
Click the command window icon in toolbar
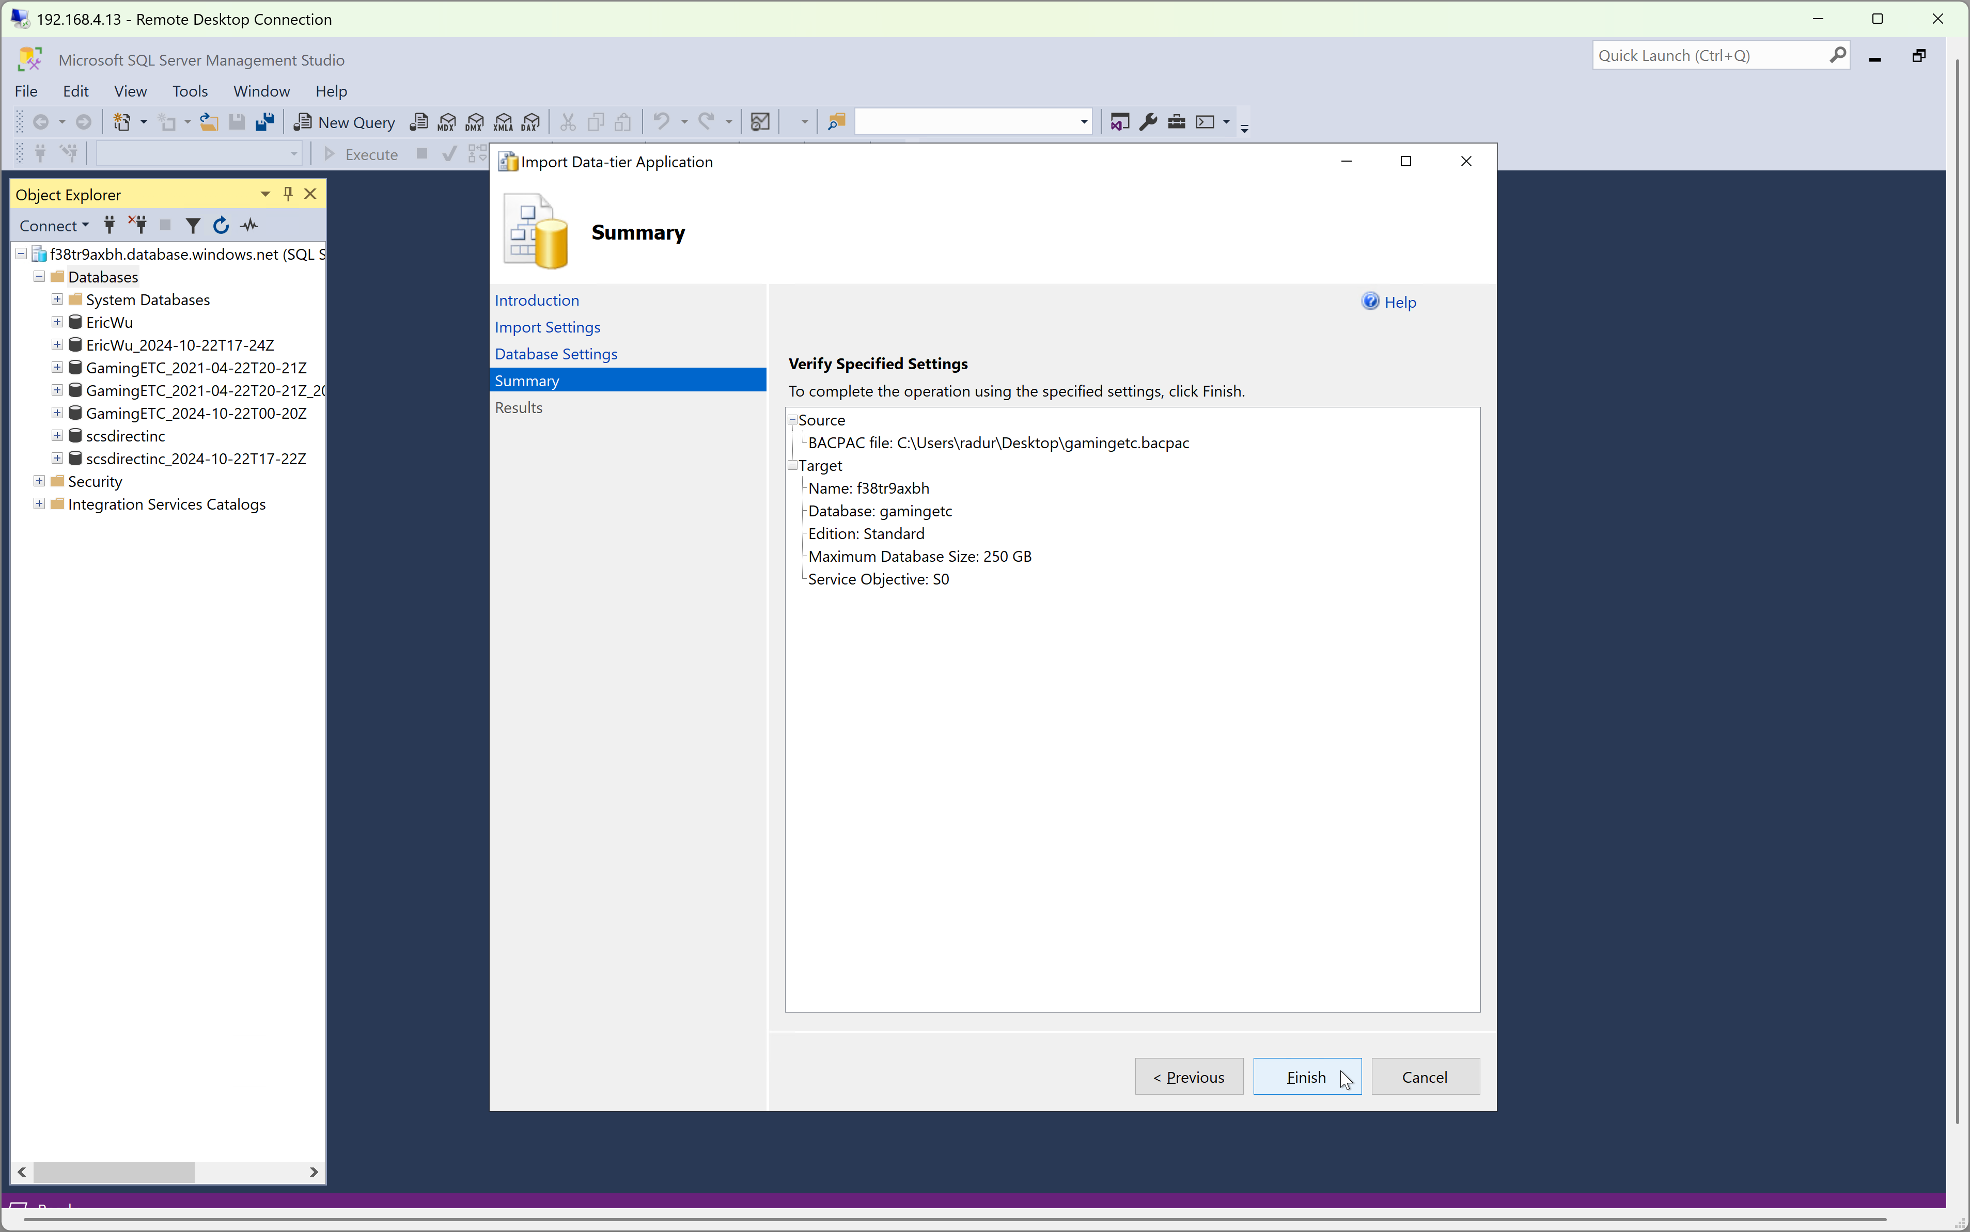click(1206, 122)
